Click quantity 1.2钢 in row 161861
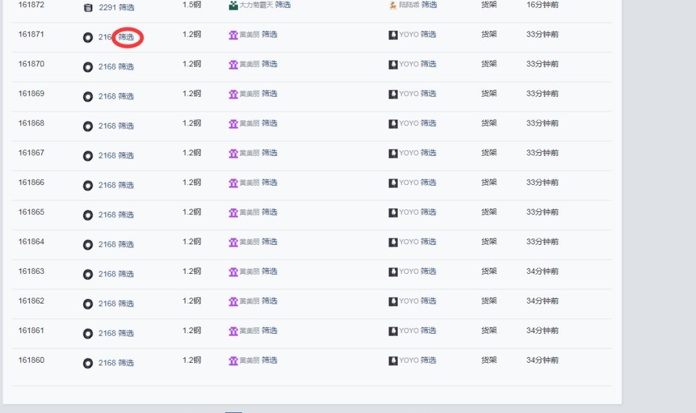The image size is (696, 413). (x=192, y=330)
